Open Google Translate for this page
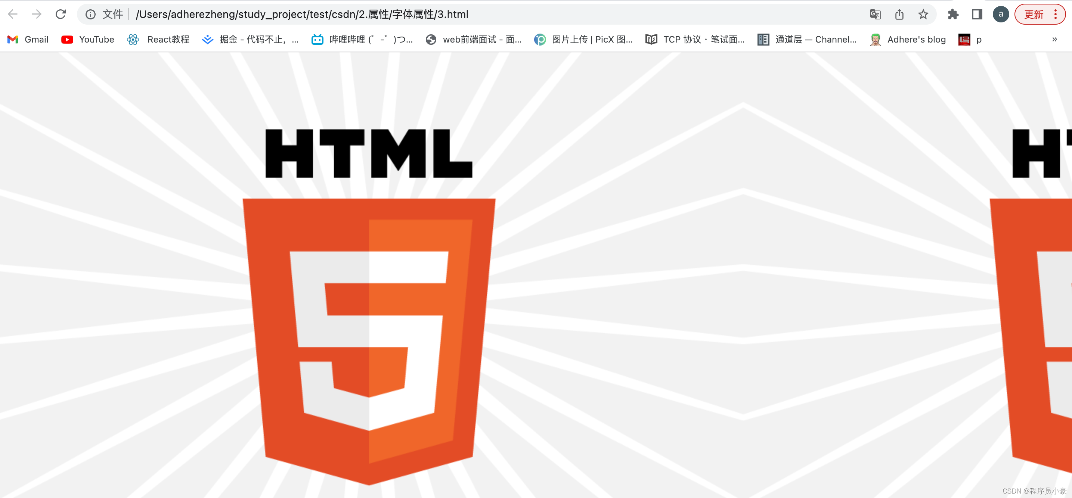 [875, 15]
